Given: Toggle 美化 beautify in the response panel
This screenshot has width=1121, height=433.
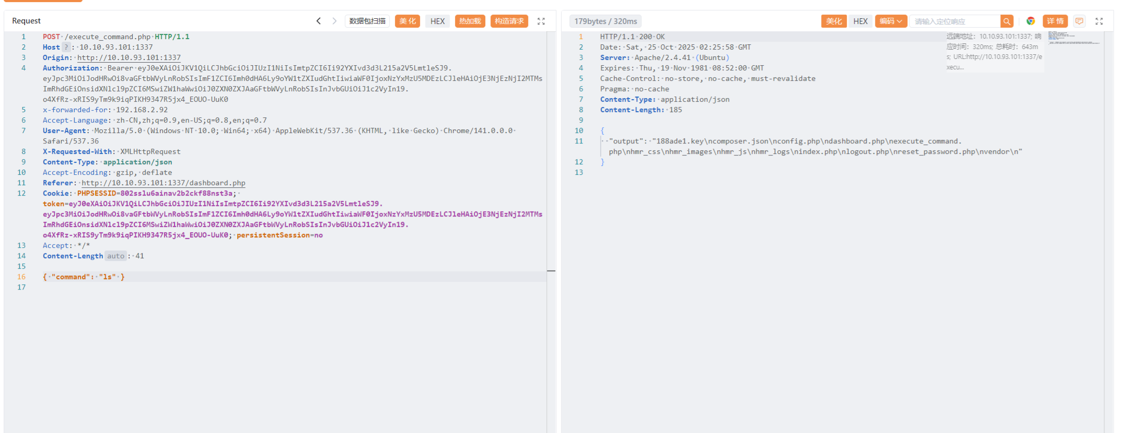Looking at the screenshot, I should pyautogui.click(x=834, y=21).
